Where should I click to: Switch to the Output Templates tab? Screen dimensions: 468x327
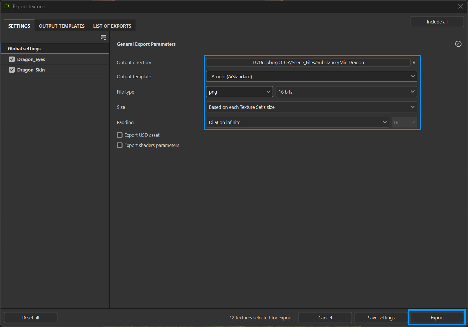[x=62, y=26]
